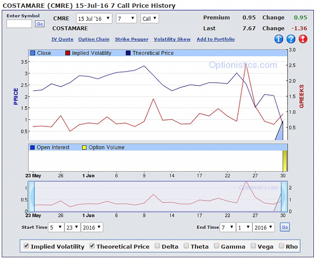The width and height of the screenshot is (316, 259).
Task: Click the Premium value 0.95
Action: coord(249,18)
